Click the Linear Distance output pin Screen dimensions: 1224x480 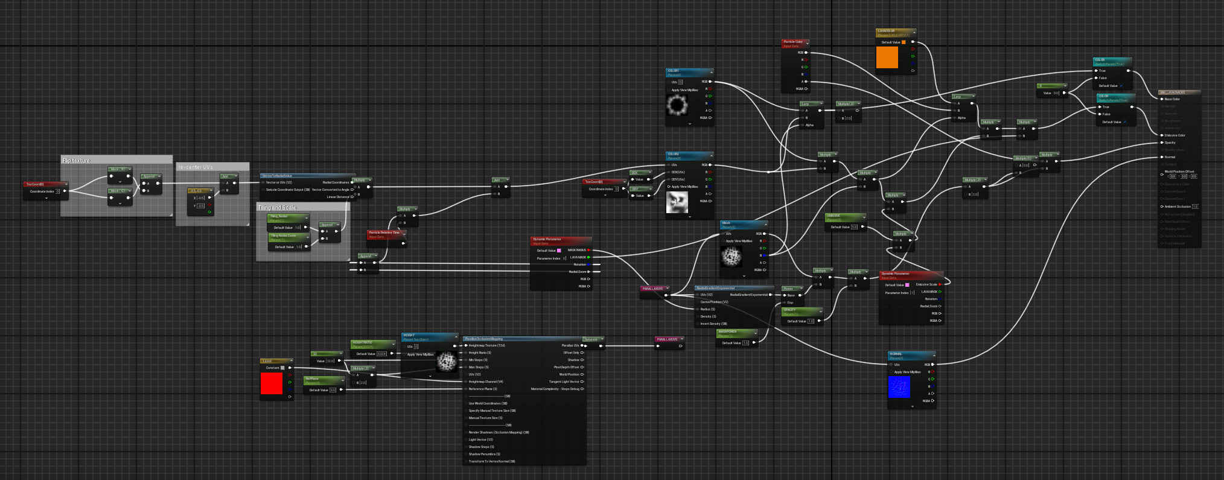click(x=351, y=197)
